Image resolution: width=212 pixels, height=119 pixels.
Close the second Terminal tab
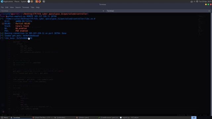coord(209,11)
